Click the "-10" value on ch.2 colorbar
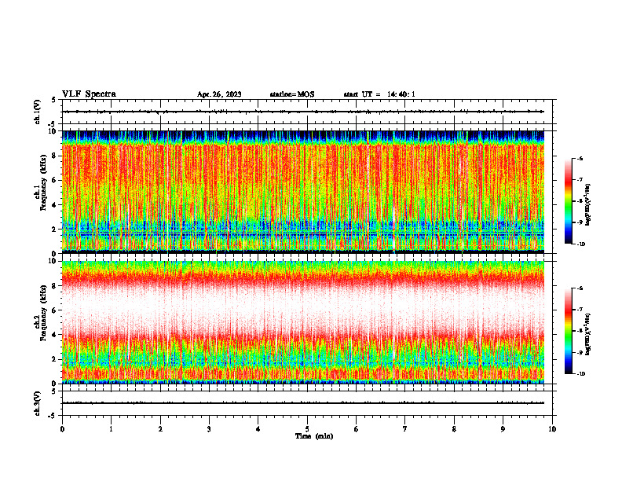This screenshot has width=622, height=481. point(580,373)
